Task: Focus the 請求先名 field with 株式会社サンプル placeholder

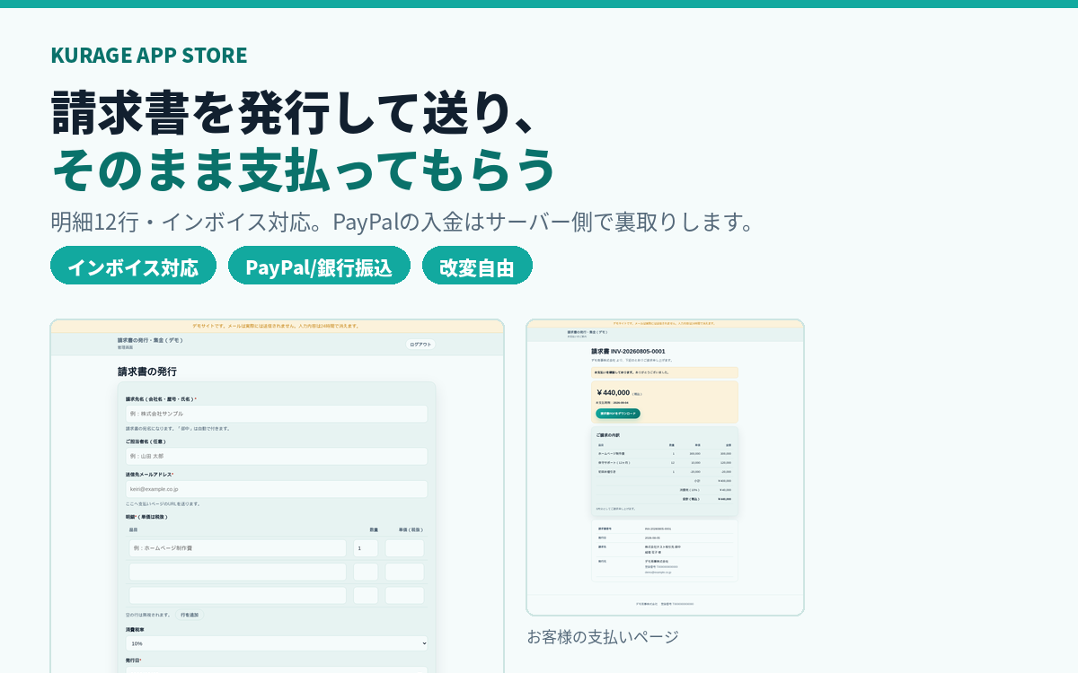Action: [x=277, y=414]
